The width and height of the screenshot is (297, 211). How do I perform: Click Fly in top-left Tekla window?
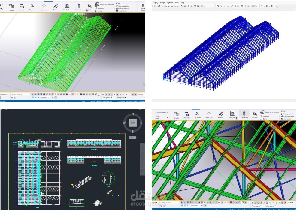click(x=118, y=4)
